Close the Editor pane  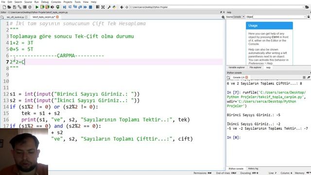click(x=224, y=12)
